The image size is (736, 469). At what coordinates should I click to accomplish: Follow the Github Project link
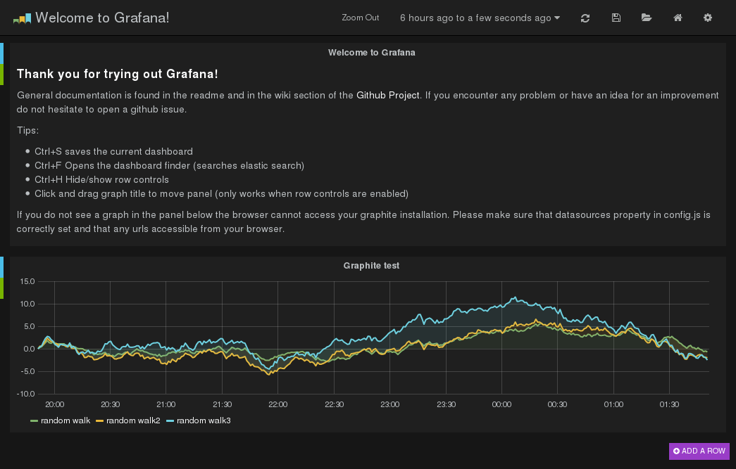(387, 95)
